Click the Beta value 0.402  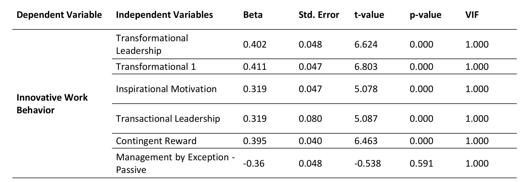[x=255, y=44]
